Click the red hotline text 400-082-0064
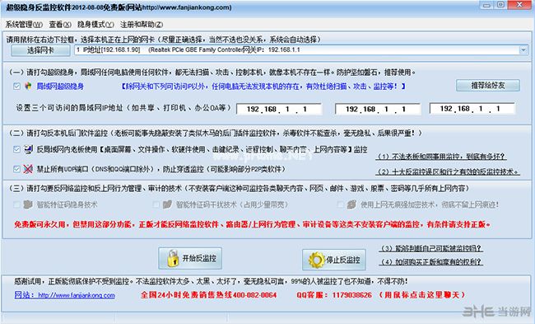This screenshot has height=324, width=535. 208,294
